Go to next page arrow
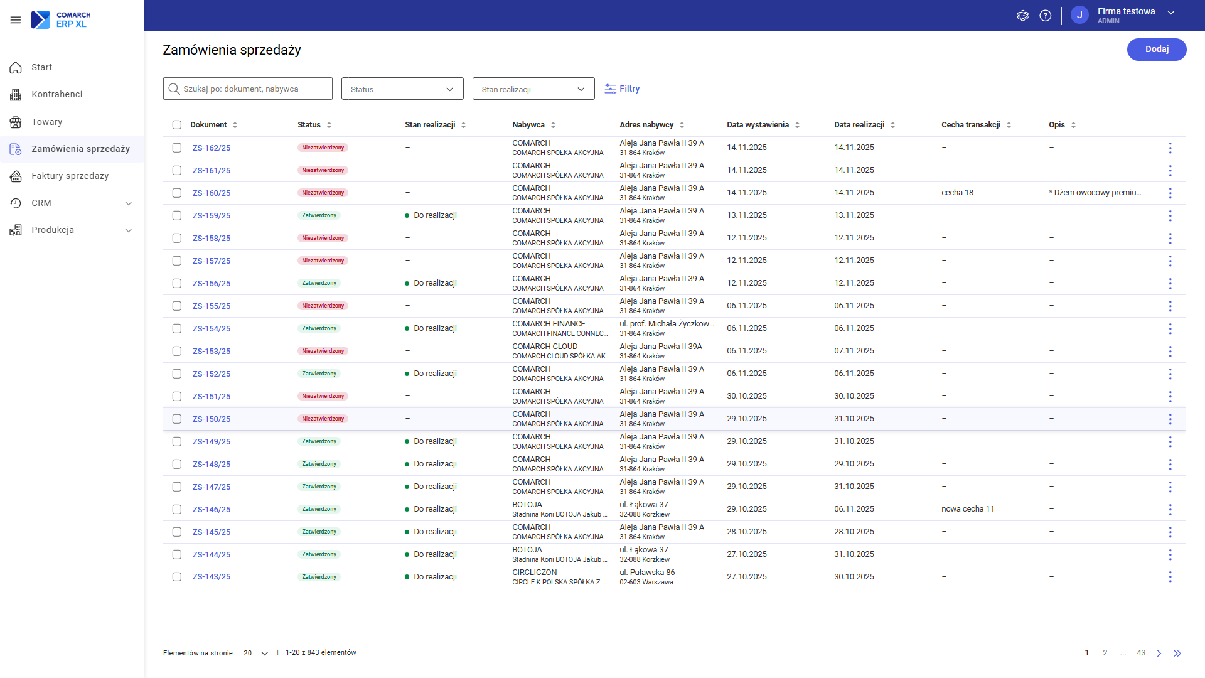The width and height of the screenshot is (1205, 678). (x=1159, y=653)
